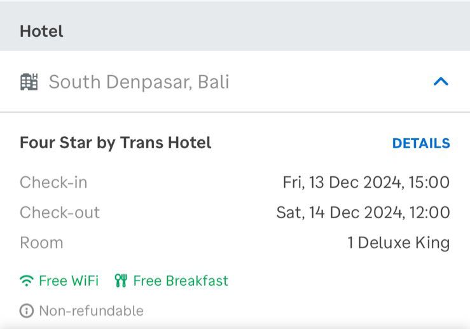Tap the Free WiFi amenity text

pos(69,281)
